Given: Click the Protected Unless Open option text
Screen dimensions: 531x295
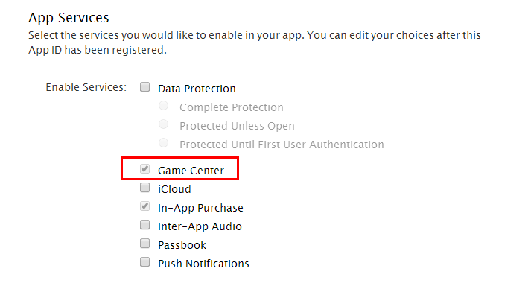Looking at the screenshot, I should pyautogui.click(x=237, y=126).
